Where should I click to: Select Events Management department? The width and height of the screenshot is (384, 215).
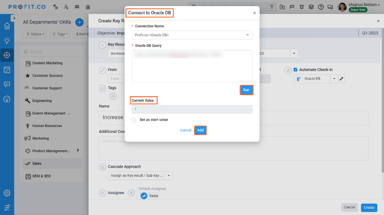tap(52, 113)
